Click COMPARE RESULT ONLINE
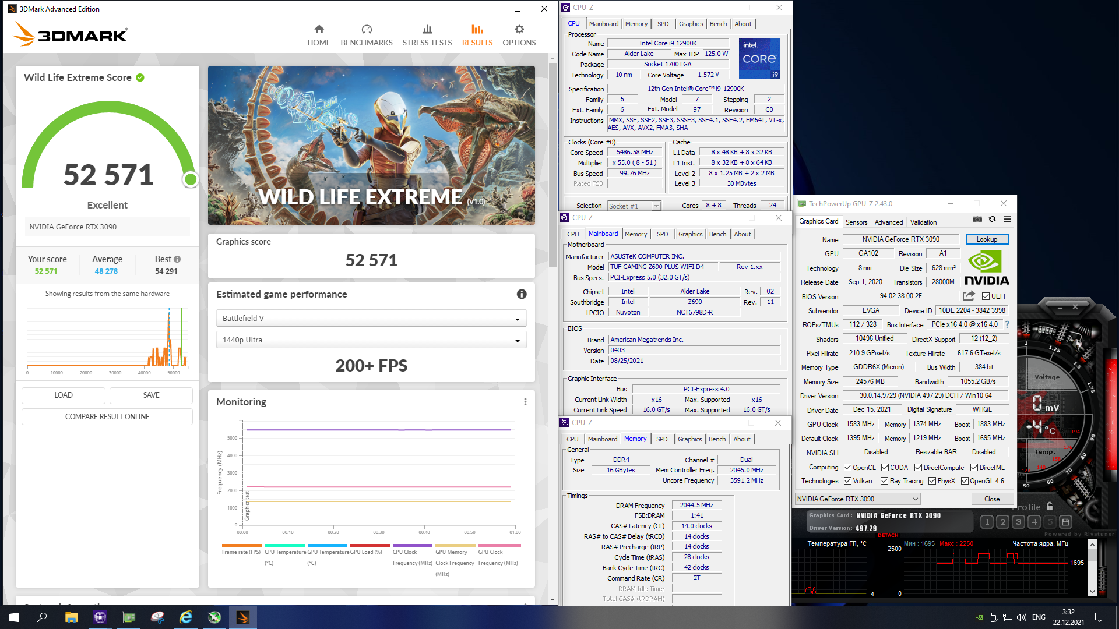 107,417
